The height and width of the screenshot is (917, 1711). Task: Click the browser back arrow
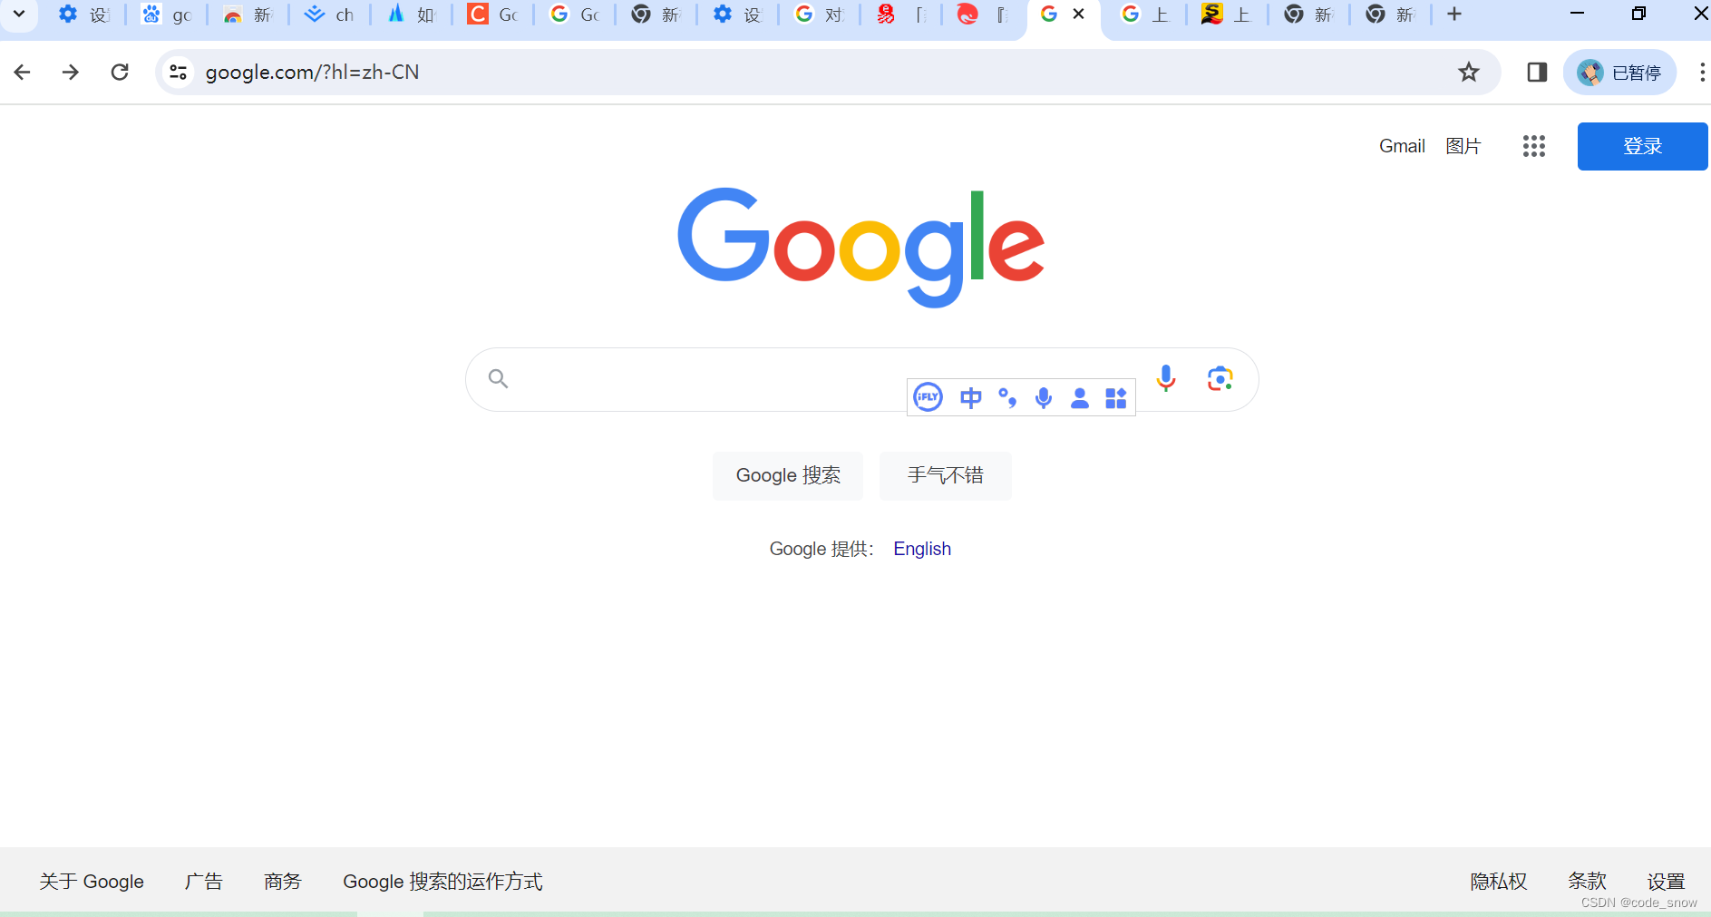23,72
